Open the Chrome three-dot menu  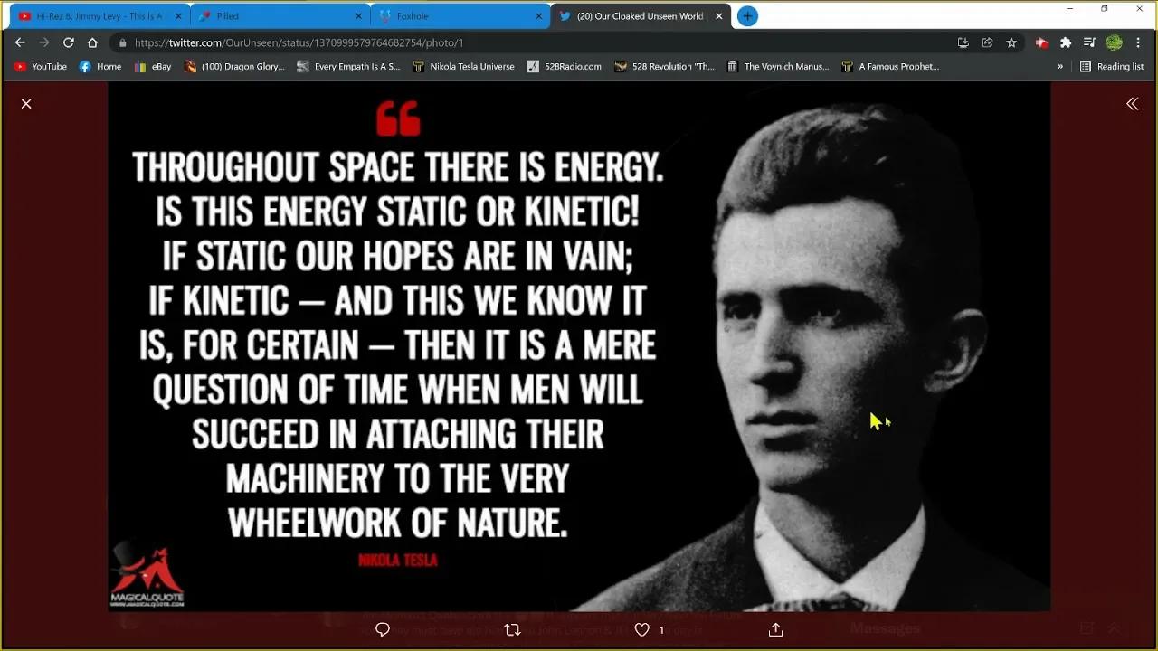pyautogui.click(x=1137, y=42)
